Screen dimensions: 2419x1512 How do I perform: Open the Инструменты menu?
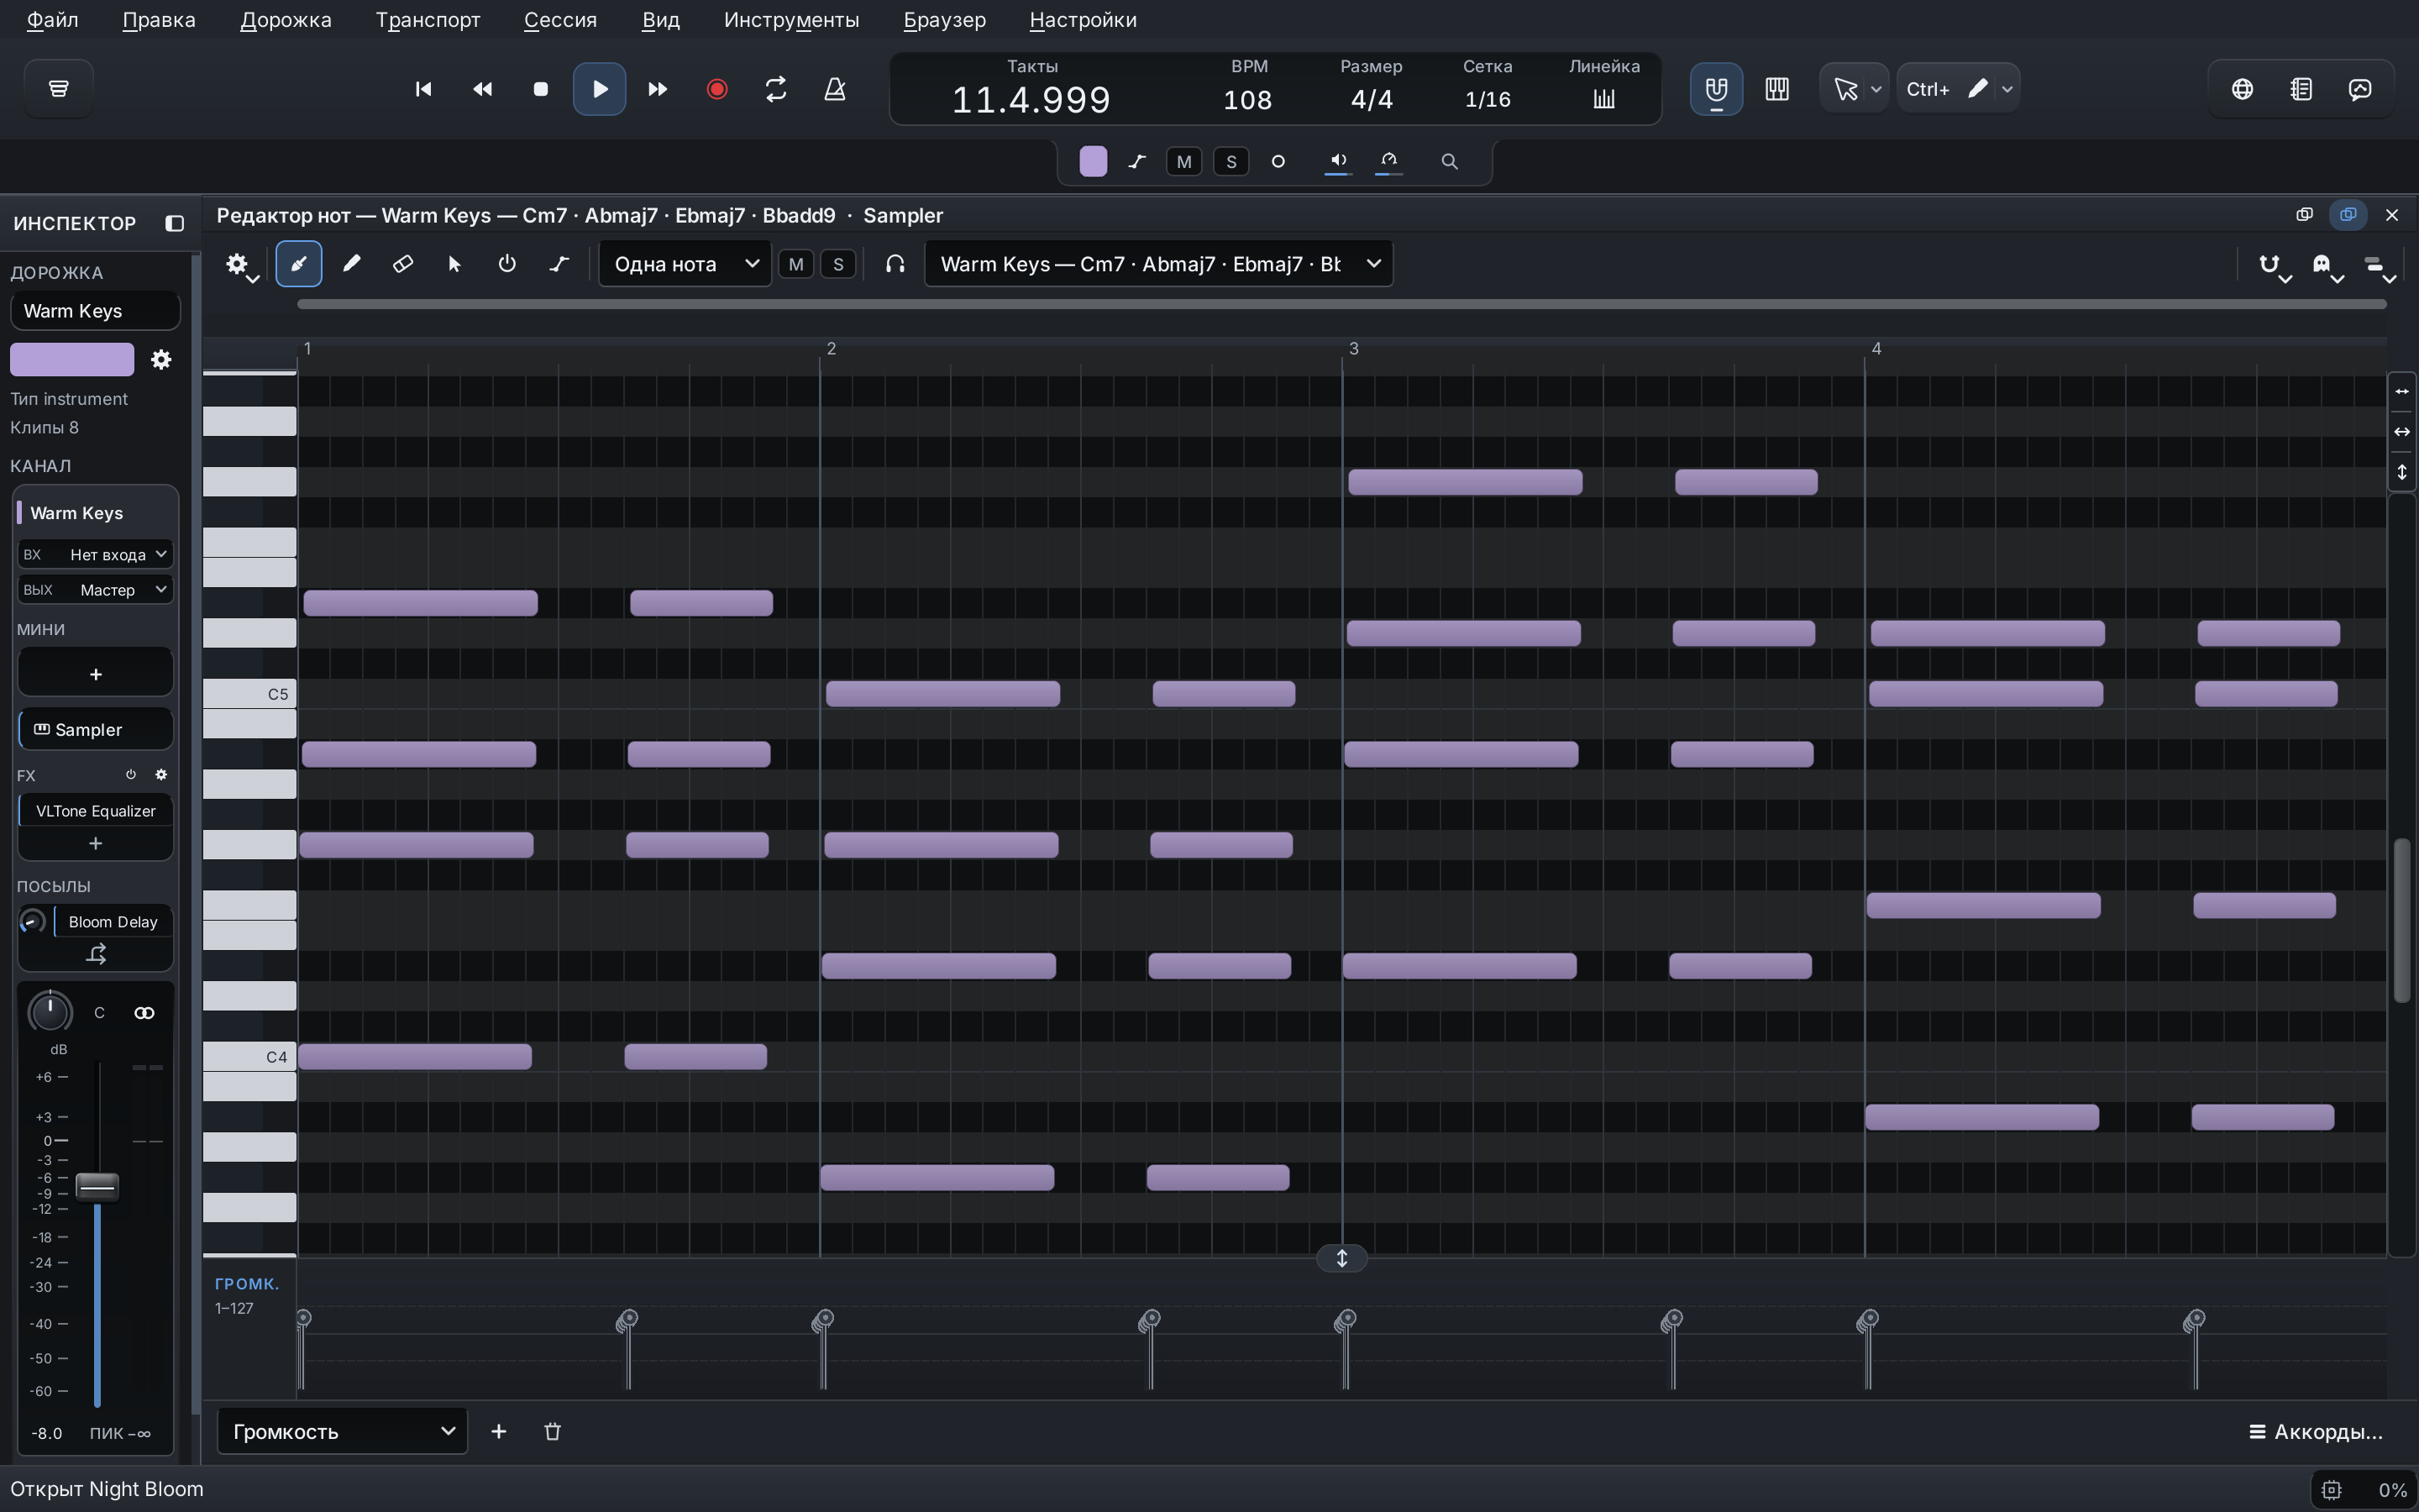click(x=792, y=20)
